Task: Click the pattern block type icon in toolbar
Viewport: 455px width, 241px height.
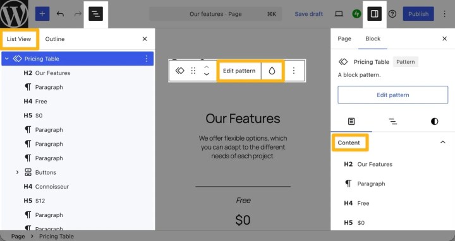Action: click(x=179, y=71)
